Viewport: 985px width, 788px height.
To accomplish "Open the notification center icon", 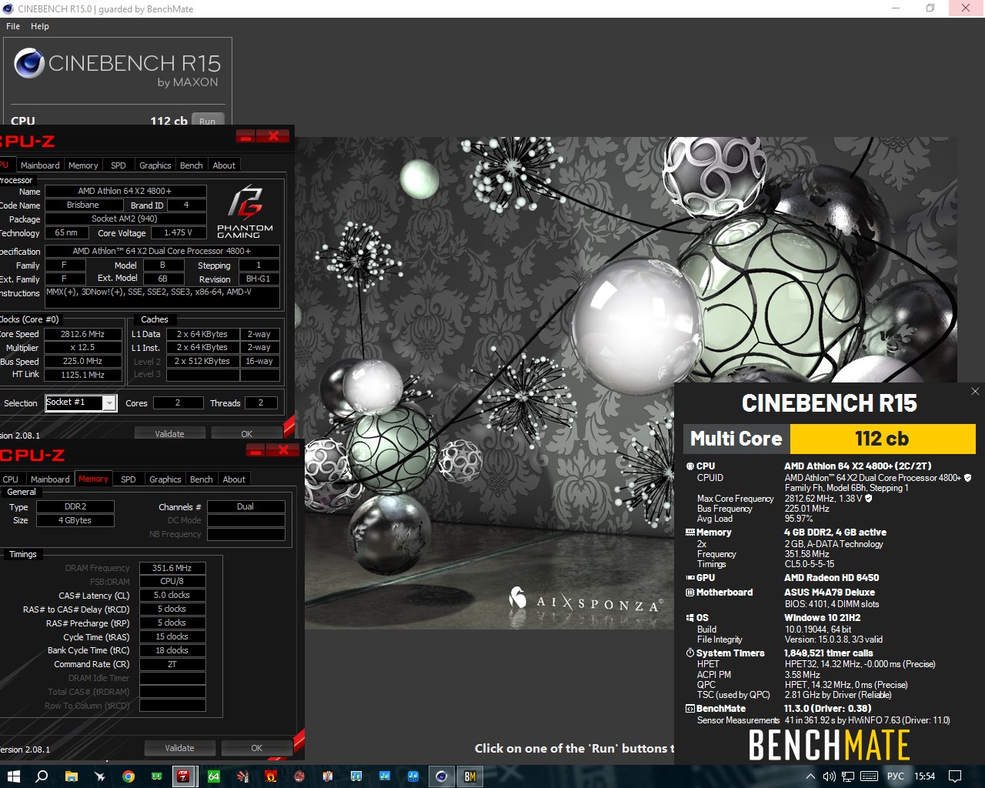I will (x=955, y=776).
